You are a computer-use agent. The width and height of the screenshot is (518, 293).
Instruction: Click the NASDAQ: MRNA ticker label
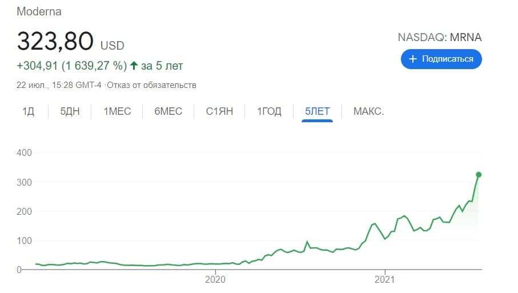tap(440, 38)
